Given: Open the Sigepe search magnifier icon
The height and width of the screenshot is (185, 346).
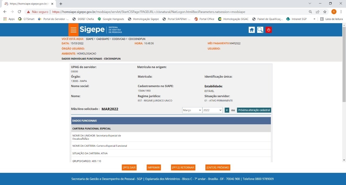Looking at the screenshot, I should [260, 30].
